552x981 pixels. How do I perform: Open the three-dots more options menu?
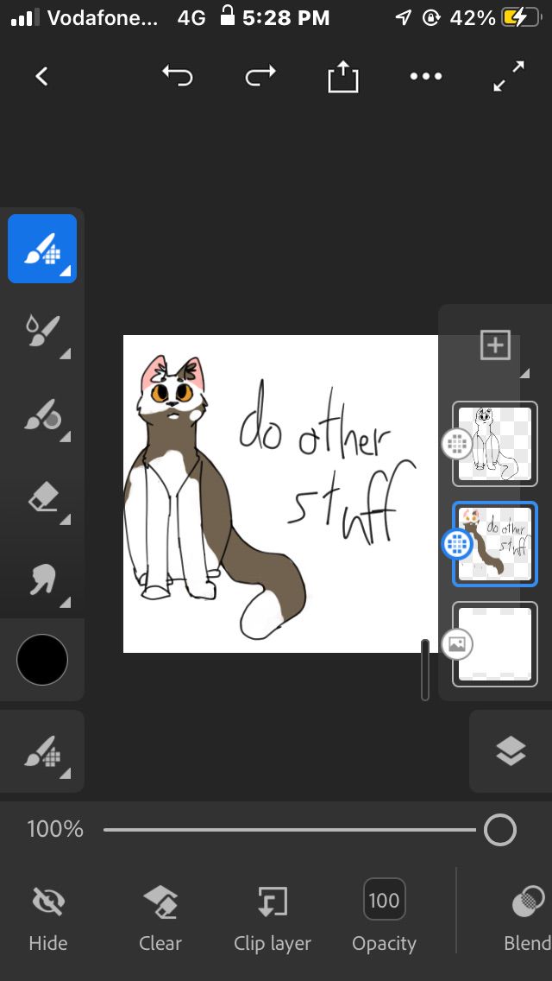(x=426, y=77)
